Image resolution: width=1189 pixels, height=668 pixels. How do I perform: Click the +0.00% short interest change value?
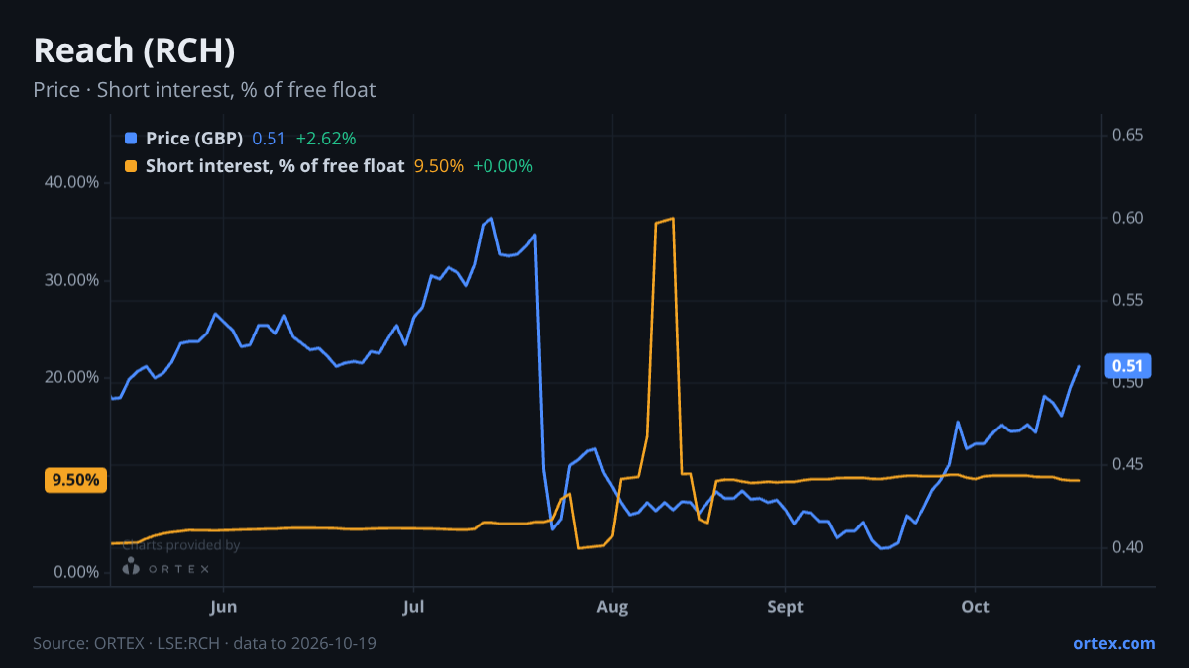click(502, 166)
